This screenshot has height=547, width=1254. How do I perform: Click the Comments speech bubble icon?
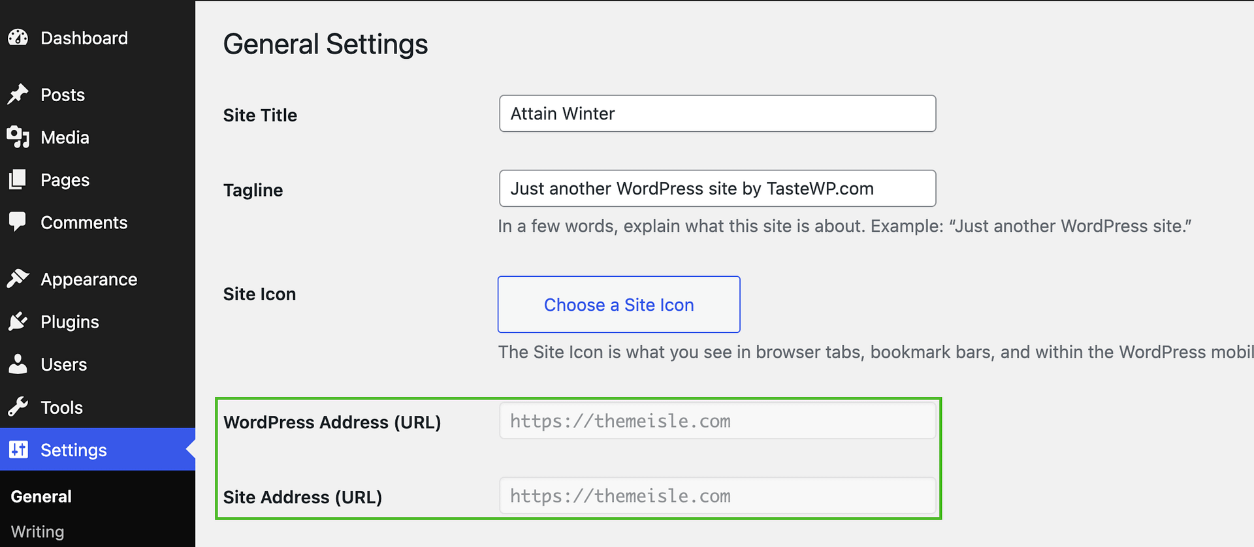pyautogui.click(x=18, y=222)
